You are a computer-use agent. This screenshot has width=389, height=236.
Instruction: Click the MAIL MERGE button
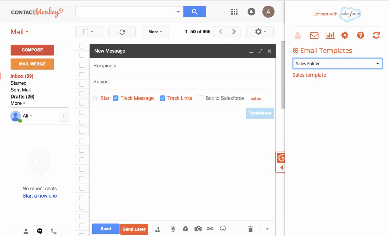[32, 64]
